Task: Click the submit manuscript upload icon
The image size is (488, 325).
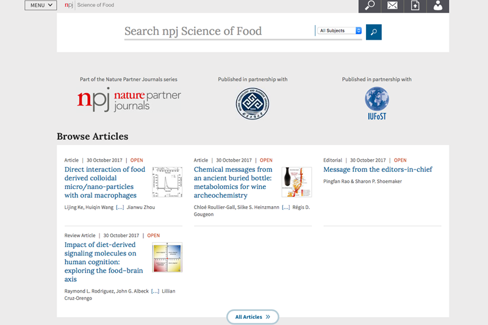Action: (x=415, y=6)
